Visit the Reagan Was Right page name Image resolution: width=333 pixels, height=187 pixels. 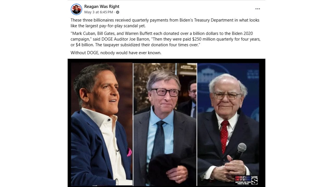click(x=102, y=6)
